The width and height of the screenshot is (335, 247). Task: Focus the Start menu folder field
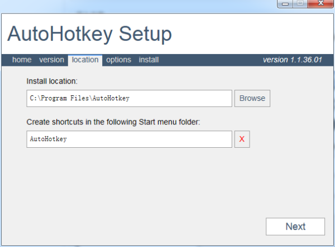point(130,139)
